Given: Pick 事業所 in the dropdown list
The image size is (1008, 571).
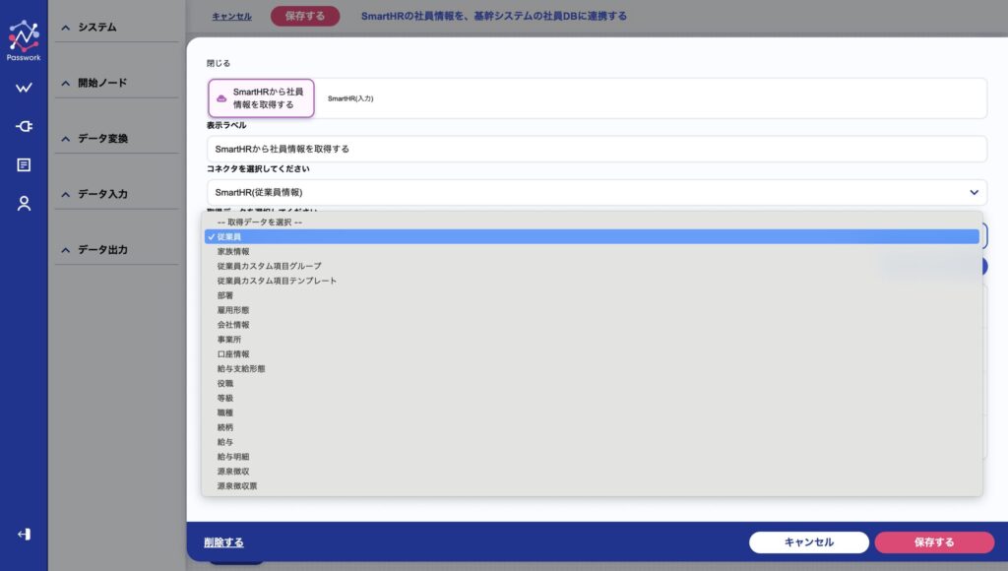Looking at the screenshot, I should (x=592, y=340).
